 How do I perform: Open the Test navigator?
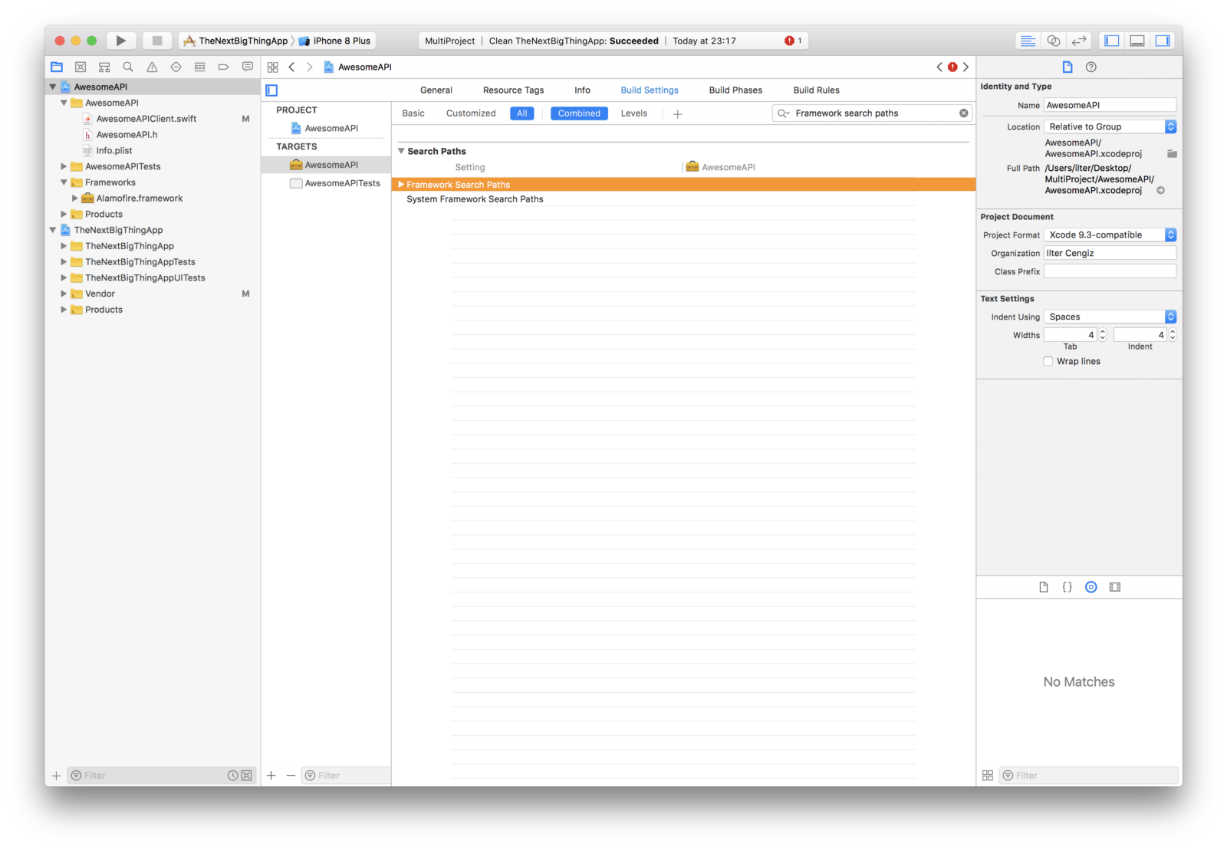(176, 67)
